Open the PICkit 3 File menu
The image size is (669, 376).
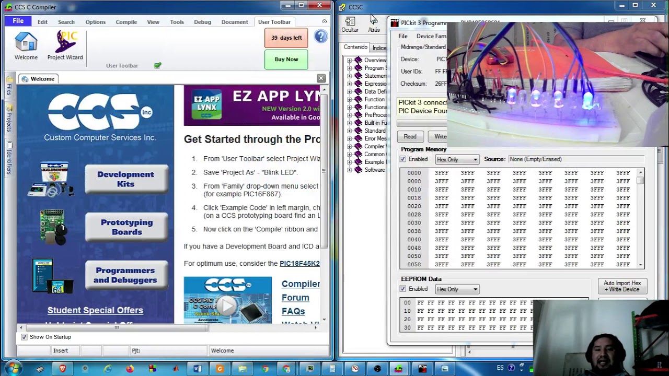(x=403, y=36)
